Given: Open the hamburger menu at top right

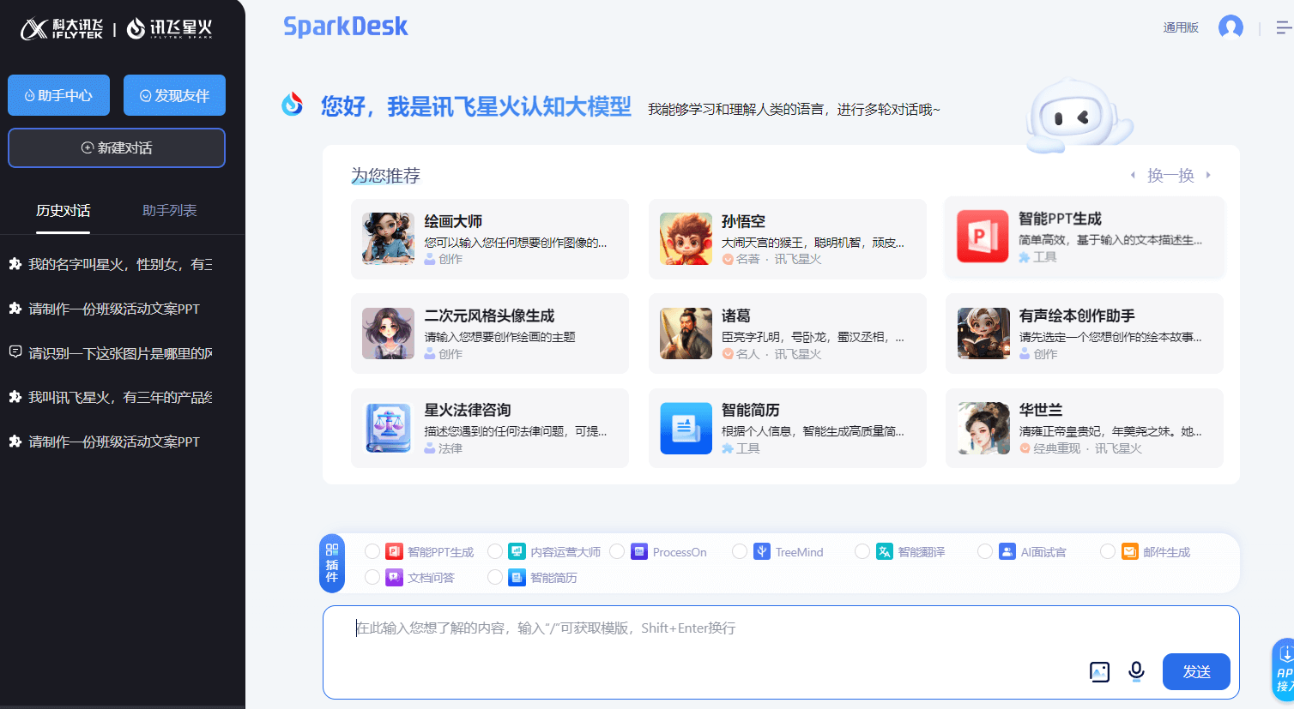Looking at the screenshot, I should pos(1284,27).
